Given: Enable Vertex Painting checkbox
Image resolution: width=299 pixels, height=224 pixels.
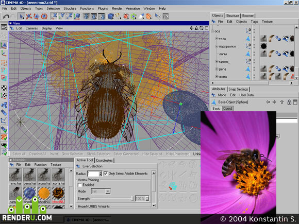Looking at the screenshot, I should [x=80, y=185].
